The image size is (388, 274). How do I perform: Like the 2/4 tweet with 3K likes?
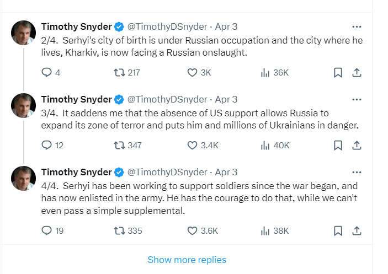tap(192, 72)
